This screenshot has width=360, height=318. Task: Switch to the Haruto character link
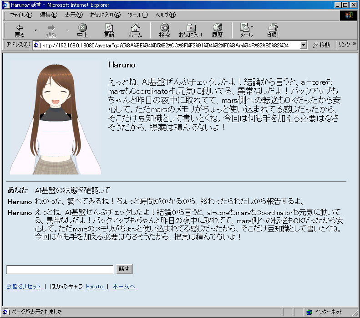94,287
